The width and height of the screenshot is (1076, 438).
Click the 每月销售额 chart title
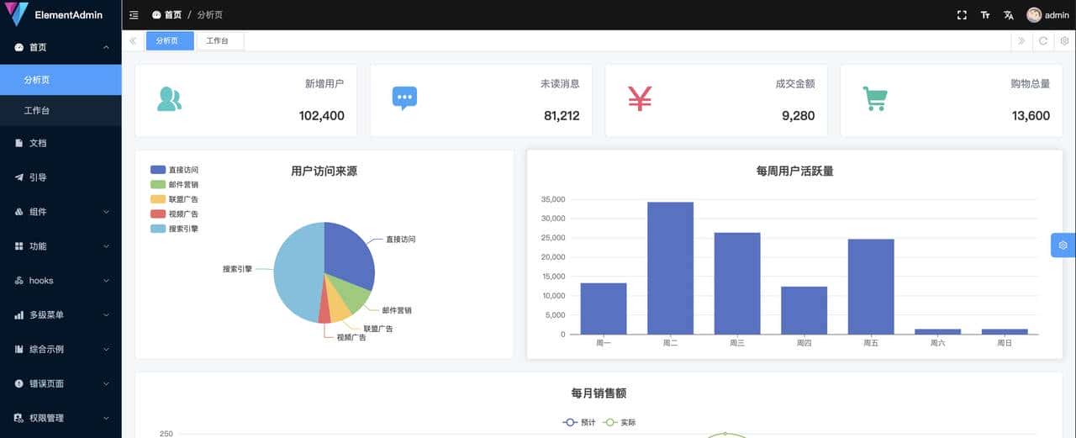[599, 393]
